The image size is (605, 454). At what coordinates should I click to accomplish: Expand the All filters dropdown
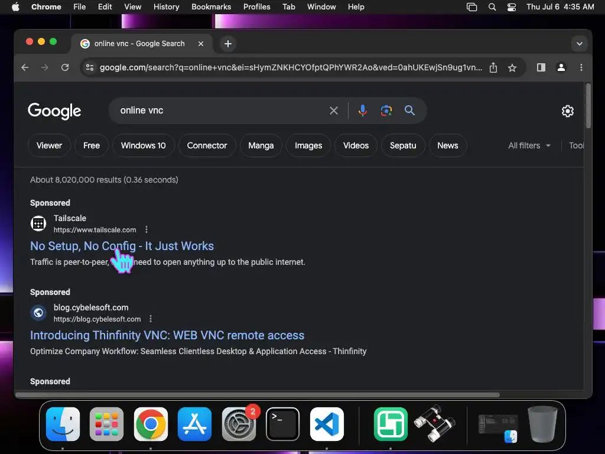click(x=529, y=145)
